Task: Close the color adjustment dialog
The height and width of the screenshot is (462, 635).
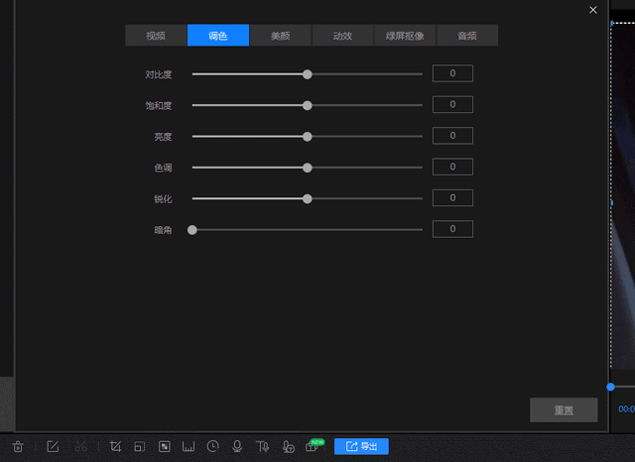Action: coord(593,10)
